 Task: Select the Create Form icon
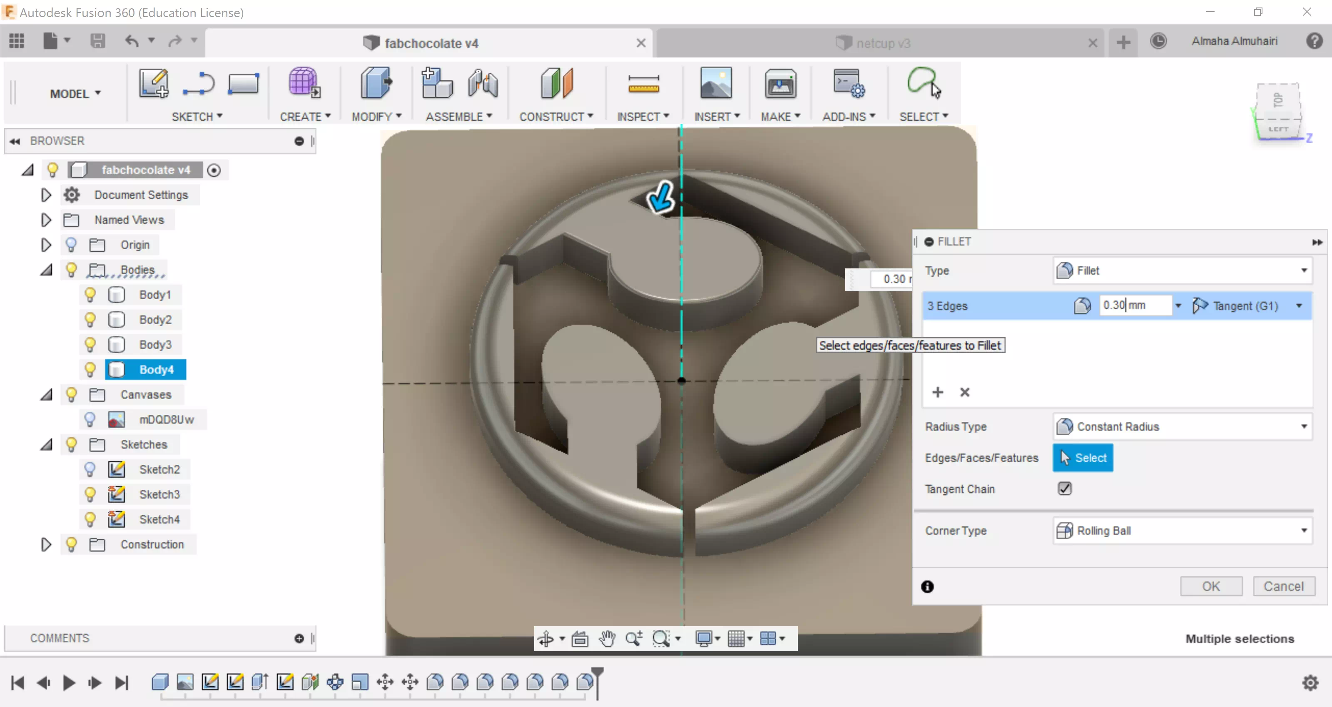point(304,83)
